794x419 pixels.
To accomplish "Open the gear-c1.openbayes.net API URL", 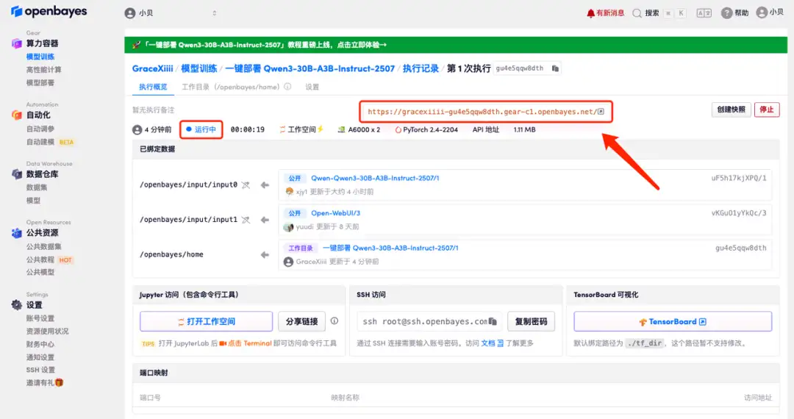I will [x=486, y=112].
